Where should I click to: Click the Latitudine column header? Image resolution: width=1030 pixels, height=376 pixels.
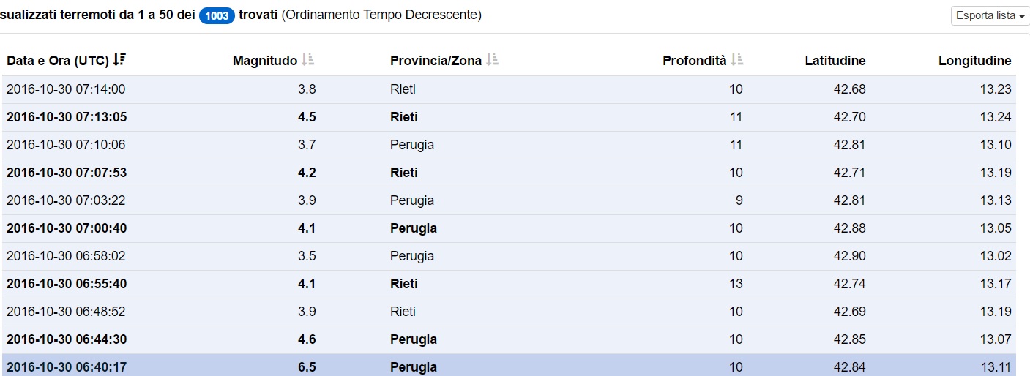click(835, 61)
